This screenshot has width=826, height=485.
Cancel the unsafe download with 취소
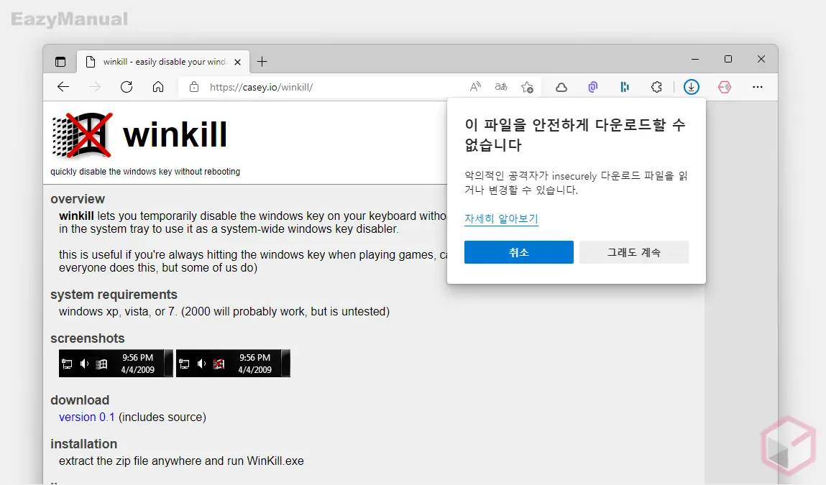click(518, 252)
